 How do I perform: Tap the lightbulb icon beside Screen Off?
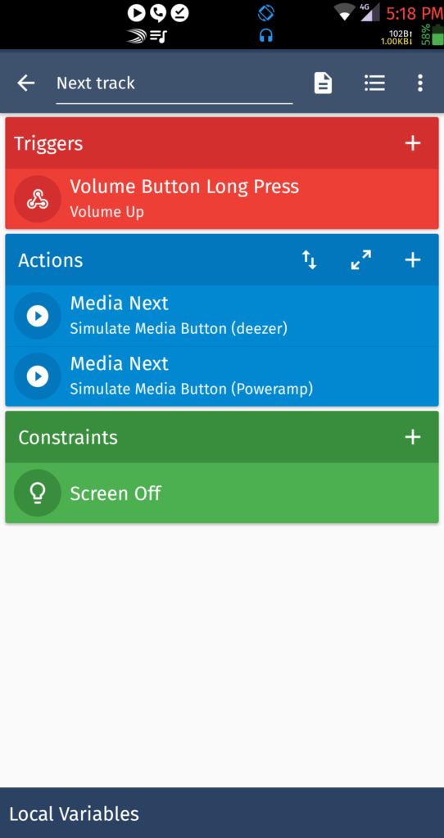click(x=38, y=493)
